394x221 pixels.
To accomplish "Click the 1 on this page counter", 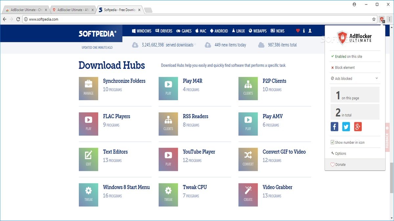I will coord(355,95).
